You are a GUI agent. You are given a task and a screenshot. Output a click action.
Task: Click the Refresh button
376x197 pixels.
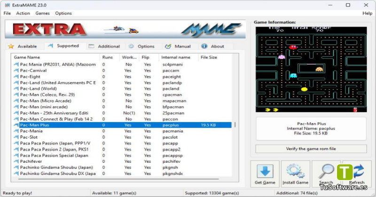click(357, 174)
